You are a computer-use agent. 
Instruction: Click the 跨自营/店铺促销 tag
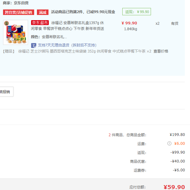pos(19,12)
